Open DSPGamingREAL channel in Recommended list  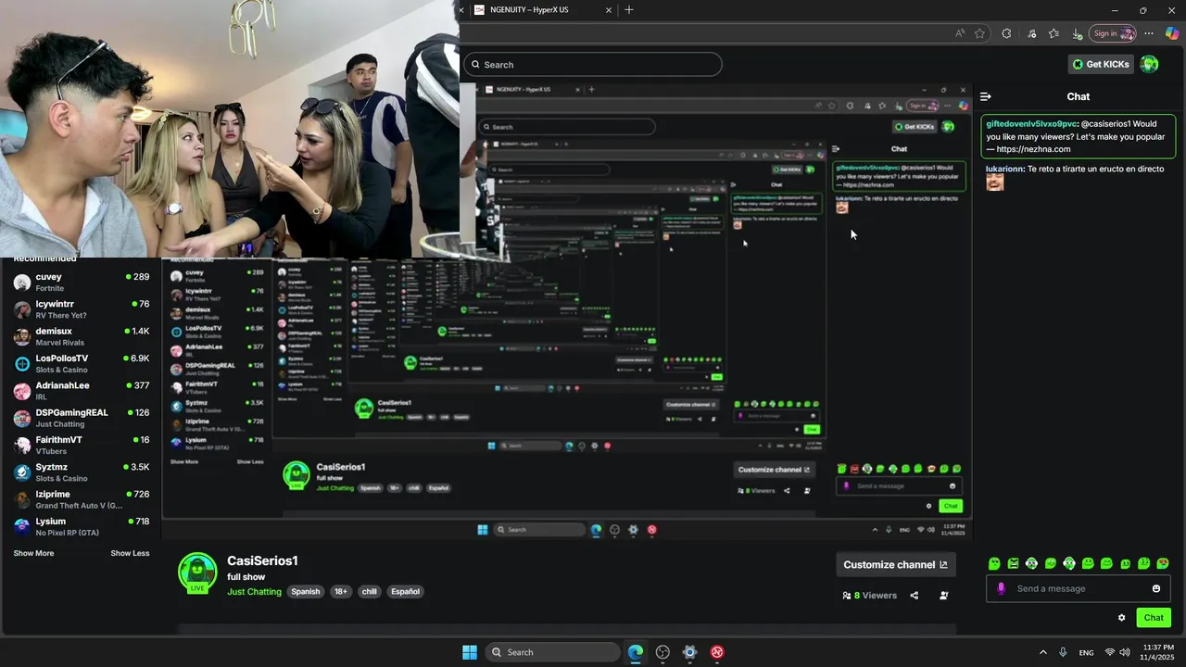coord(81,418)
